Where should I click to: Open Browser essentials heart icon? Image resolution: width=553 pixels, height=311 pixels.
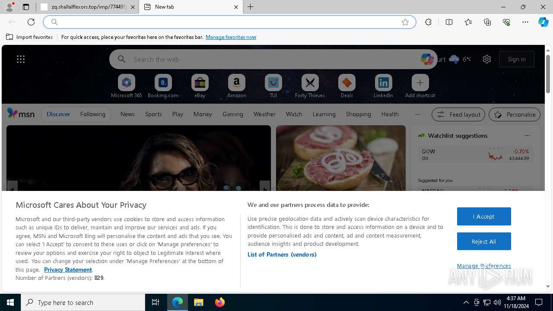[x=506, y=22]
